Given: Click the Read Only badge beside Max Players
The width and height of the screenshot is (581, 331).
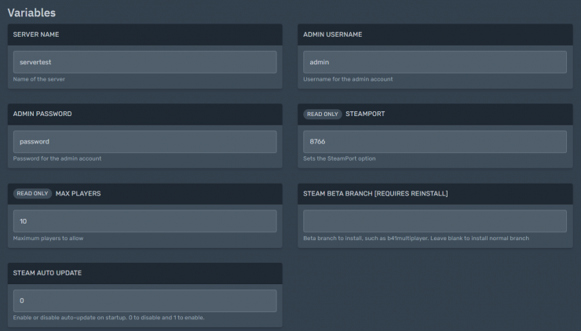Looking at the screenshot, I should tap(32, 194).
